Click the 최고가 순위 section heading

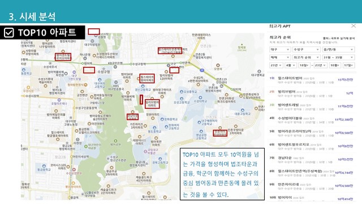[280, 37]
